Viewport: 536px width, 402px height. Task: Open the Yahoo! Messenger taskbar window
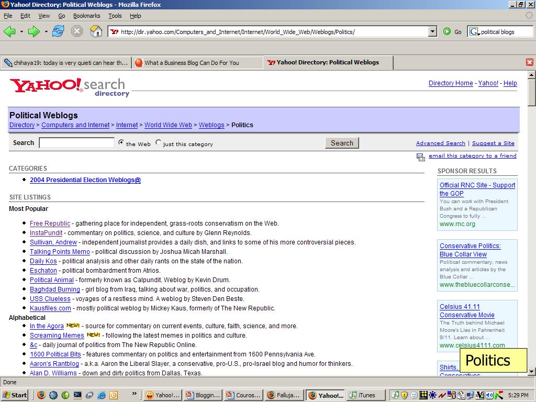coord(162,395)
